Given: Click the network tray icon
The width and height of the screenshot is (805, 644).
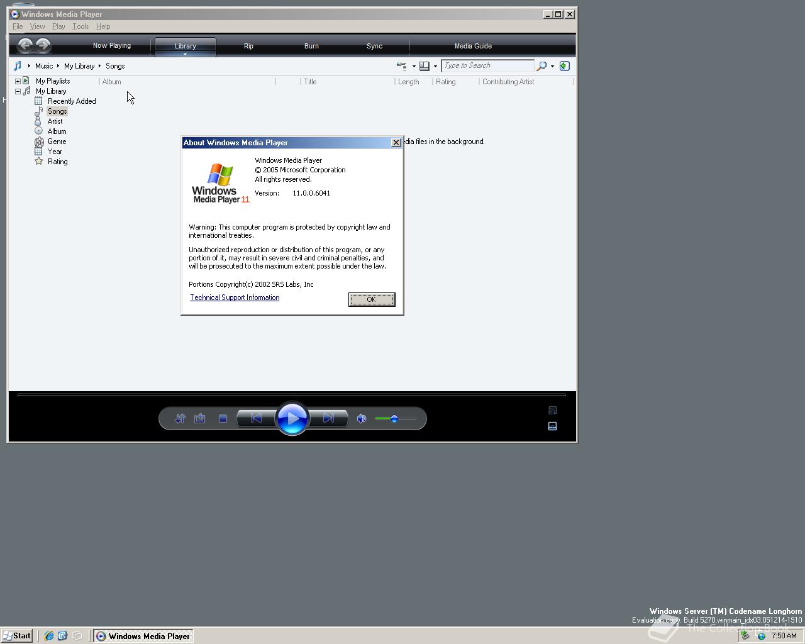Looking at the screenshot, I should 761,636.
